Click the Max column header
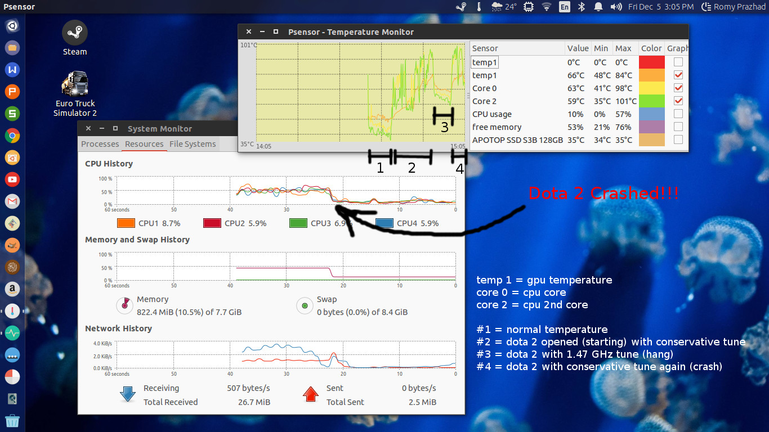Image resolution: width=769 pixels, height=432 pixels. click(623, 48)
